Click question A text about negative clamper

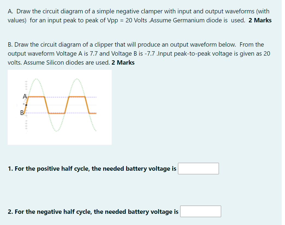109,11
